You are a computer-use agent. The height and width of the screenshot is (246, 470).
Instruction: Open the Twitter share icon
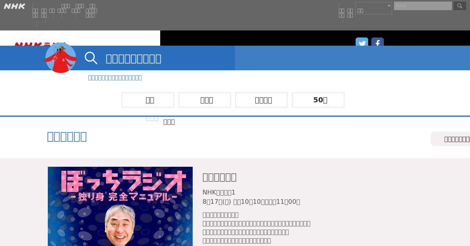[x=362, y=42]
